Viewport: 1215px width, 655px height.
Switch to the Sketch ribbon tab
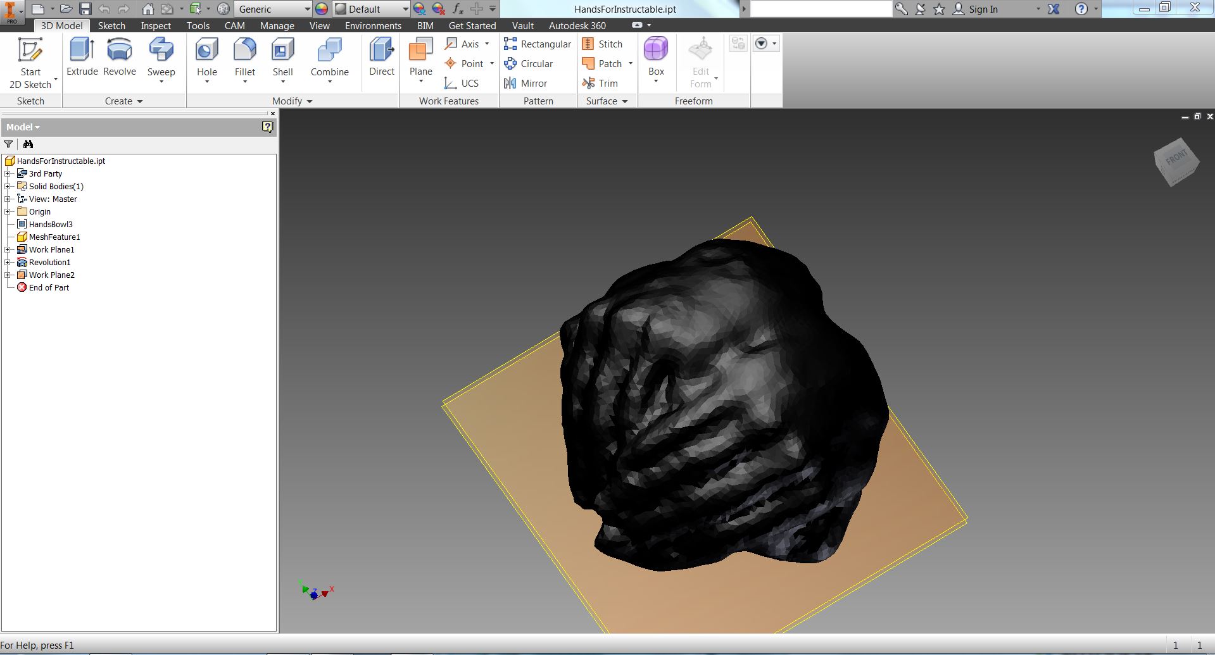(111, 25)
